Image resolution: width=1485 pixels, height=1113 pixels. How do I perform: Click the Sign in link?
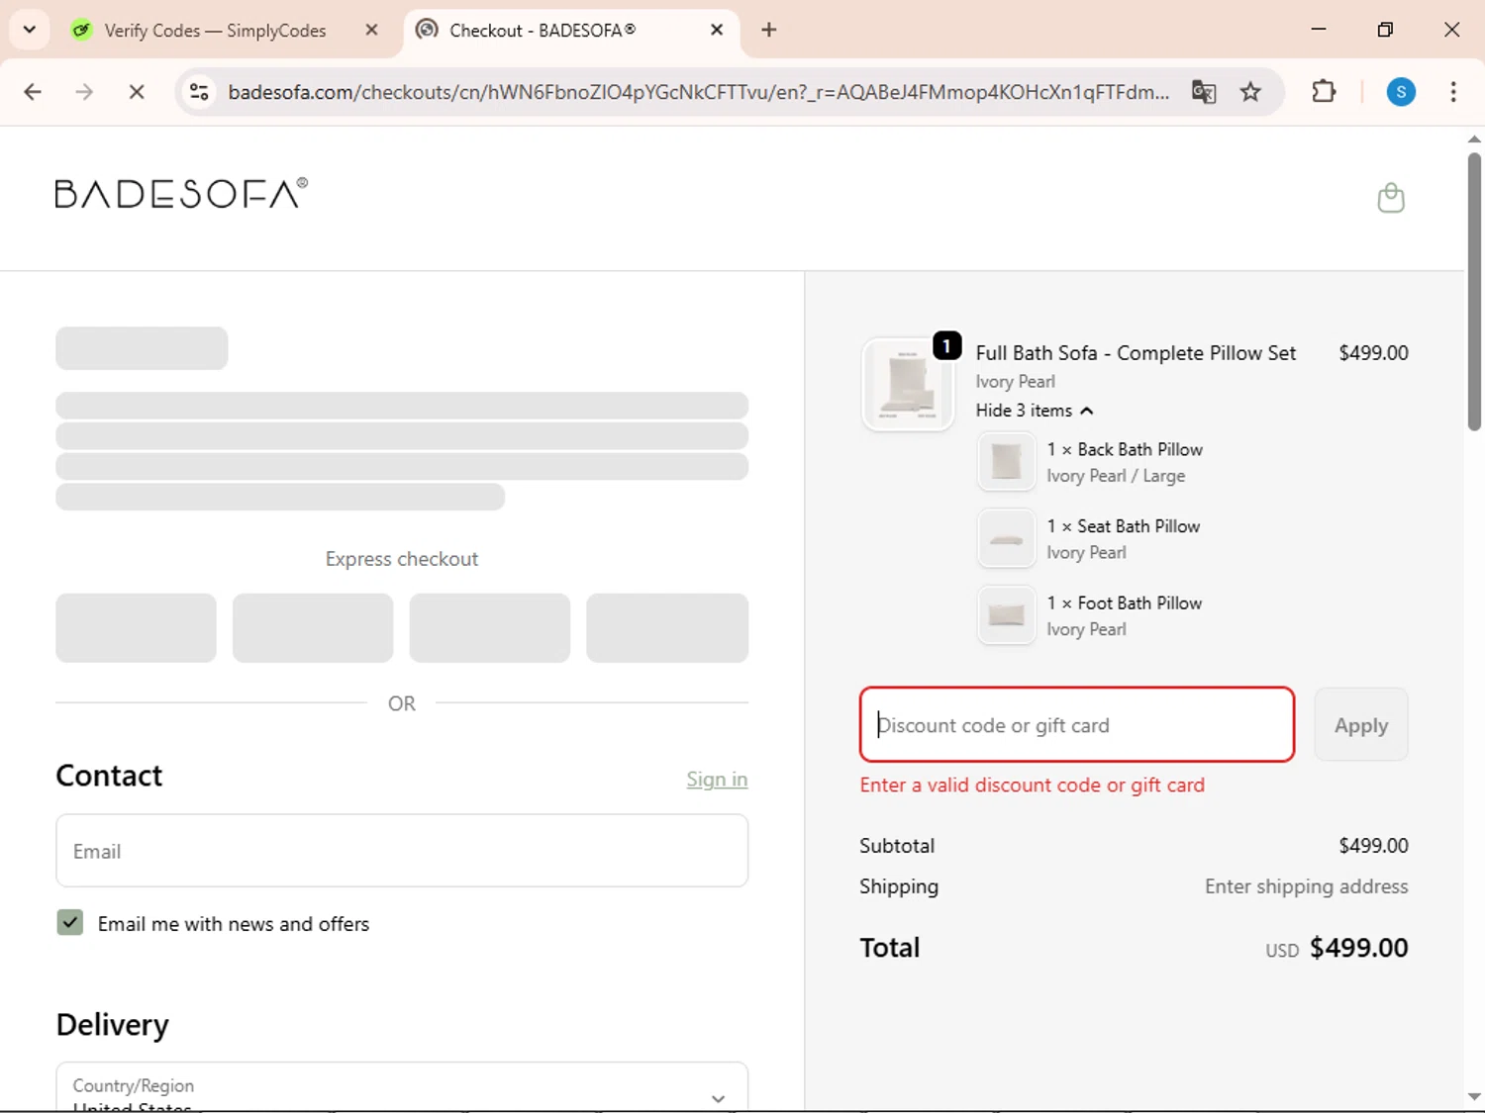(717, 780)
